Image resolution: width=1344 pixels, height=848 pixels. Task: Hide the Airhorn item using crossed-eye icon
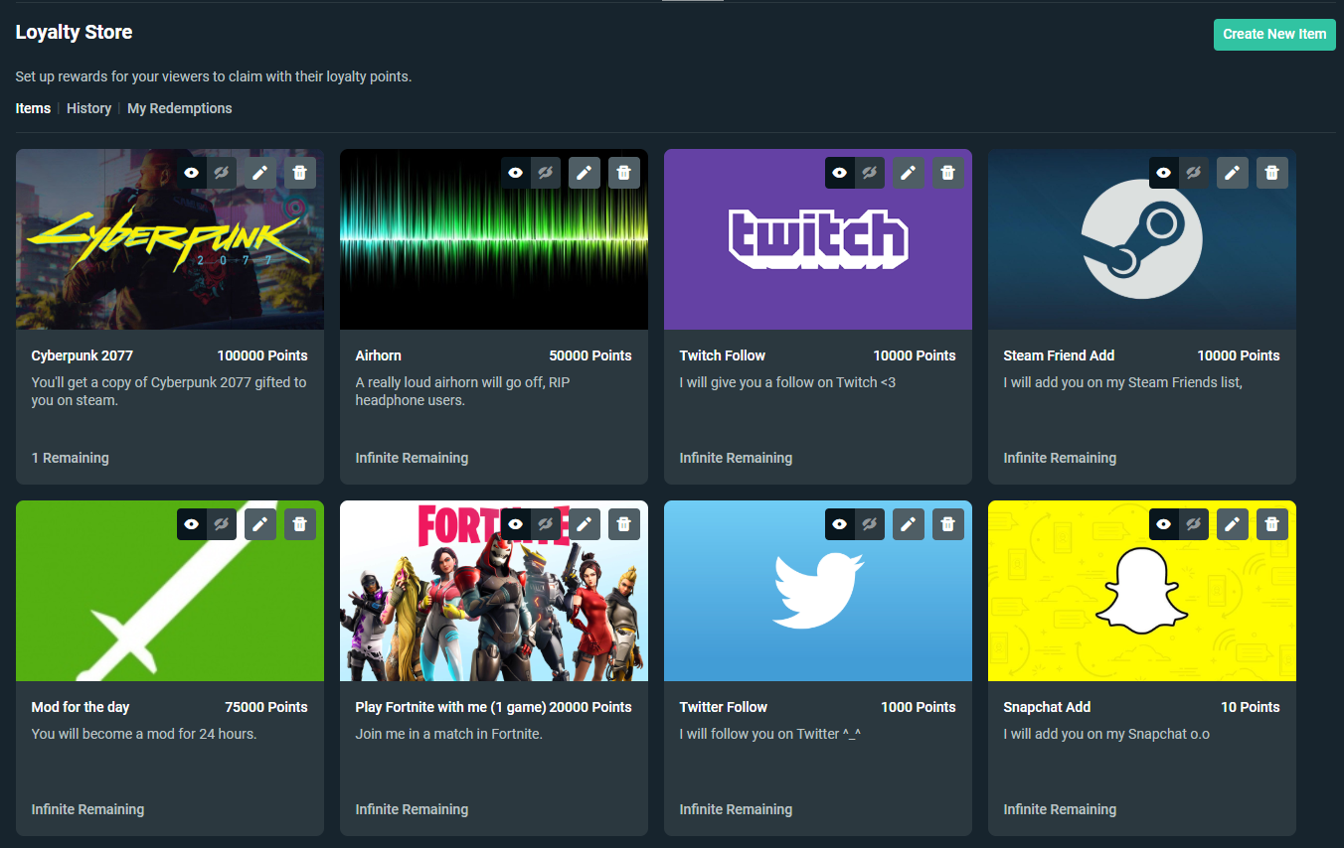[x=546, y=173]
